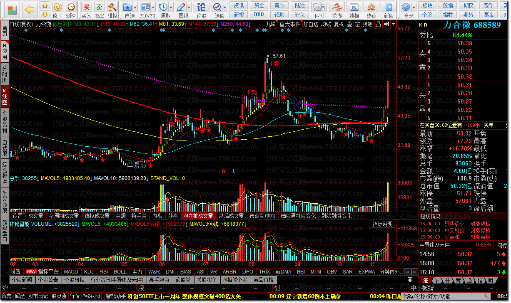Open the 选股 stock screener icon
The height and width of the screenshot is (303, 511).
click(218, 7)
